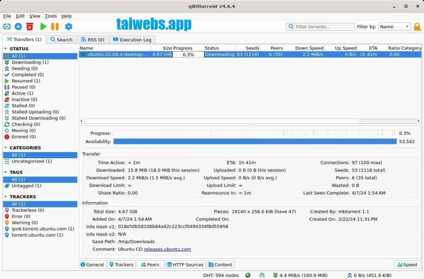Select the Resumed (1) status filter
Screen dimensions: 424x279
tap(40, 81)
